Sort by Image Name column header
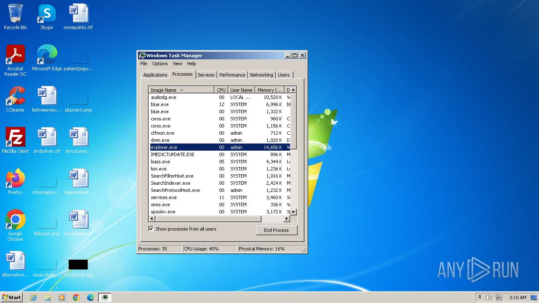539x303 pixels. point(181,90)
